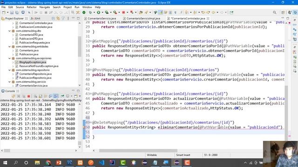Viewport: 298px width, 167px height.
Task: Collapse com.sistema.blog.dto package
Action: pos(9,31)
